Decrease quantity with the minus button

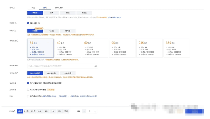[x=84, y=111]
